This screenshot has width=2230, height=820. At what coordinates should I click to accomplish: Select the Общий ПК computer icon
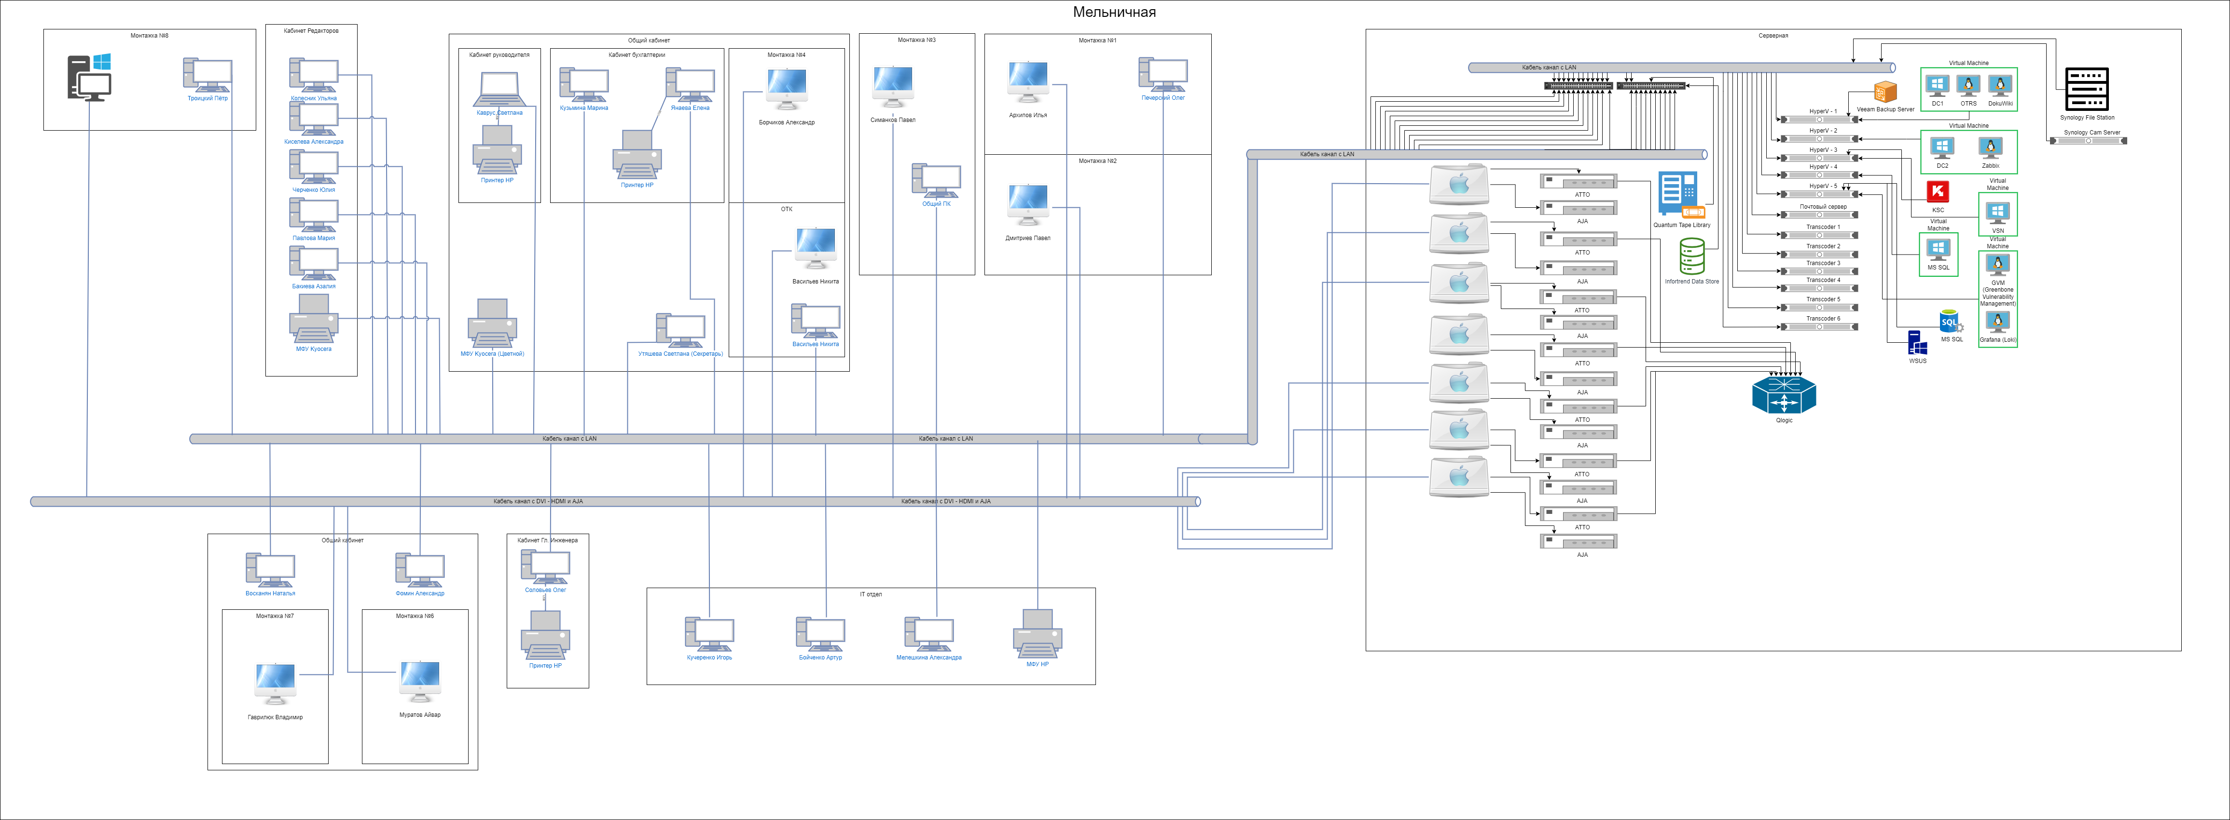pos(936,181)
